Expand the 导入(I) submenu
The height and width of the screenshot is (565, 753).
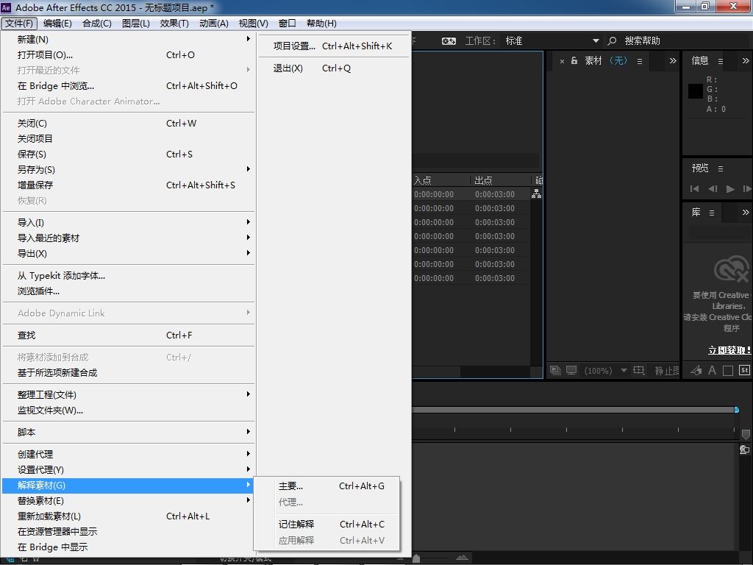click(x=129, y=222)
